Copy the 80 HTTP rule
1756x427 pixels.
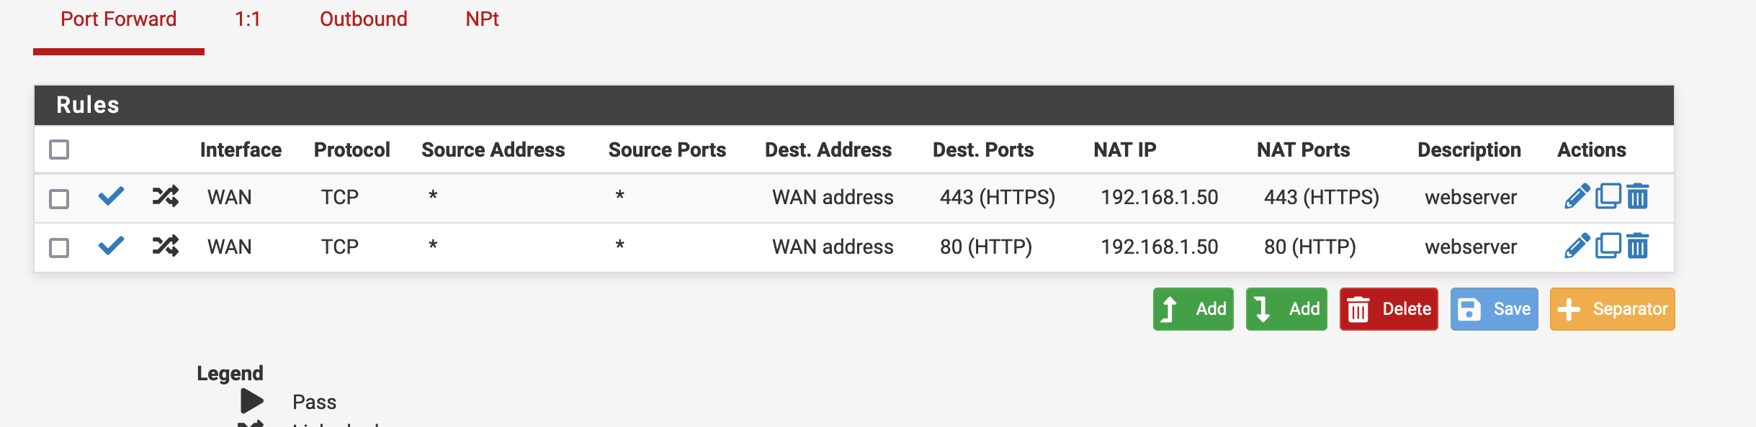click(x=1608, y=246)
